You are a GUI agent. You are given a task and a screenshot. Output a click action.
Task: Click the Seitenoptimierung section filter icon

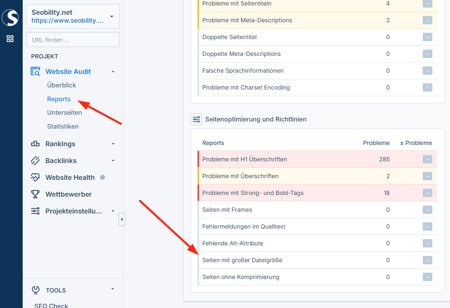[196, 119]
